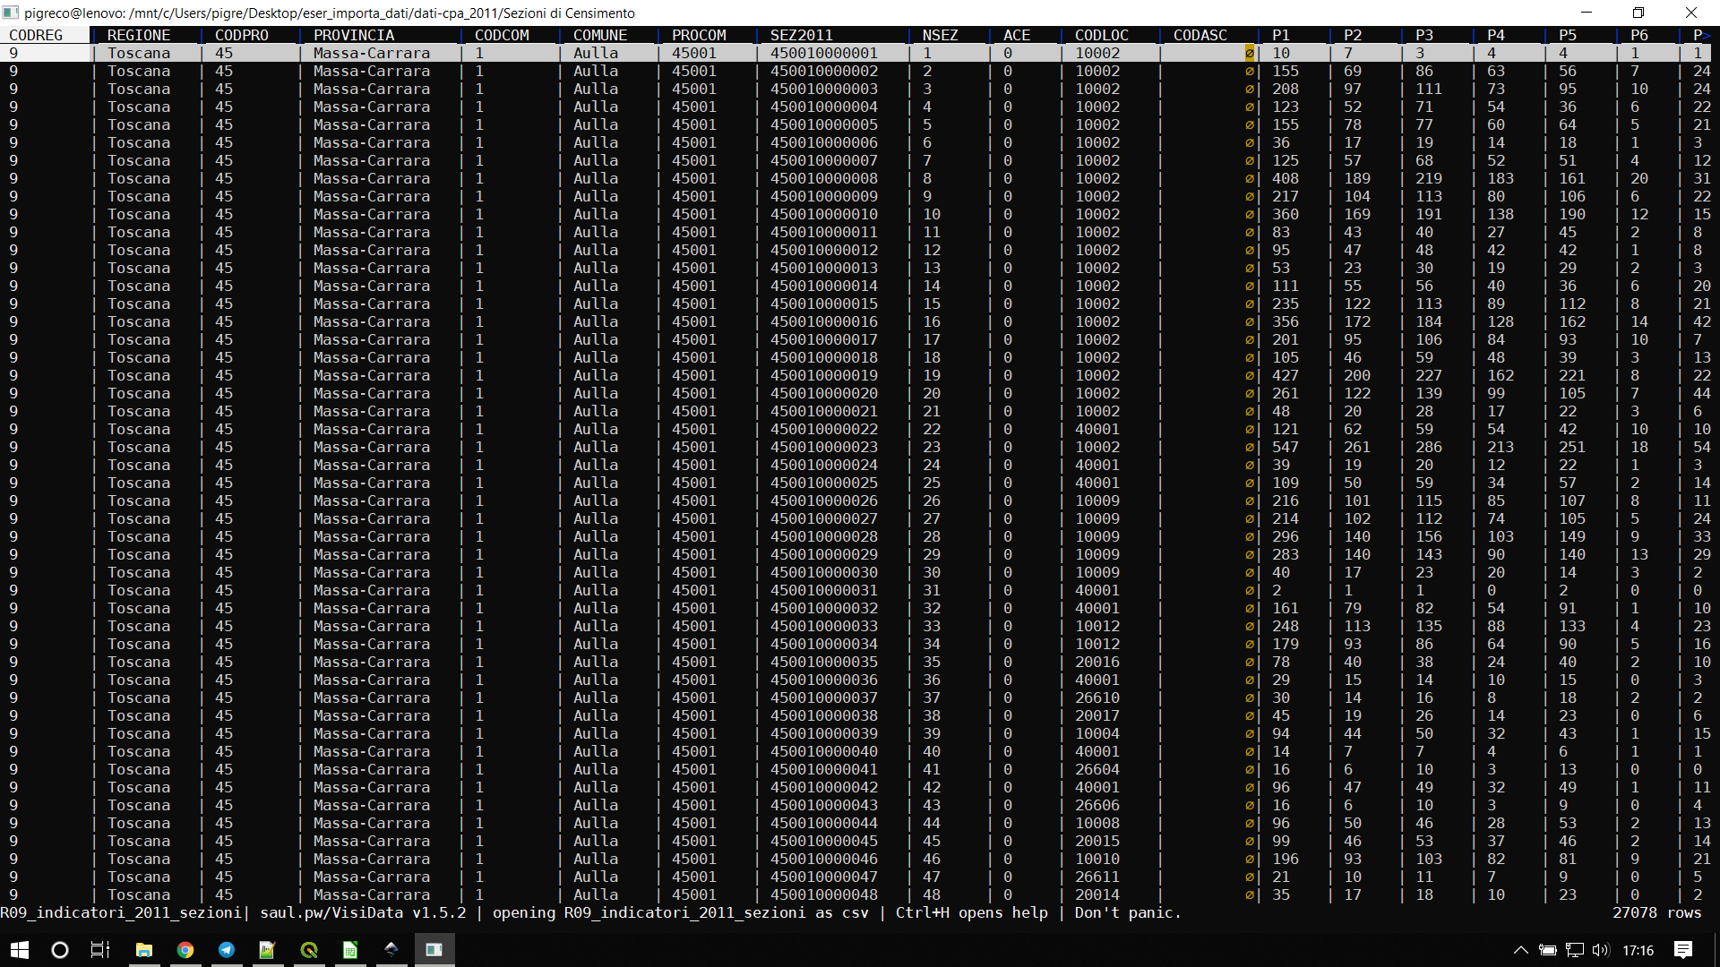Open the Windows Start menu

tap(20, 950)
